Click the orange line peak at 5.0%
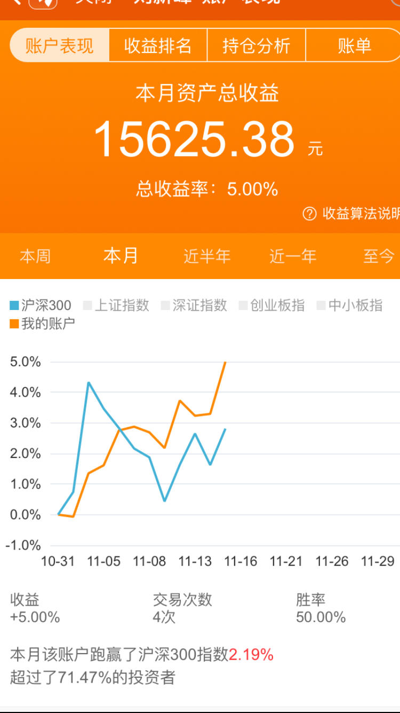 226,362
